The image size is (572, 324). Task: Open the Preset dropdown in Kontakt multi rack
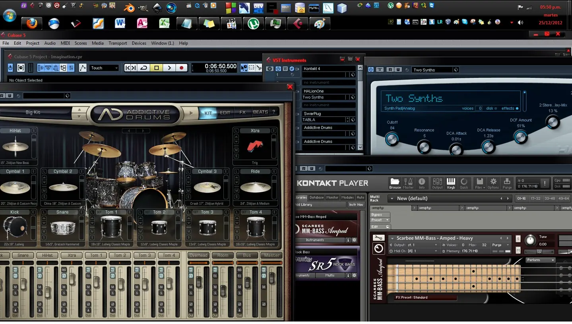pos(380,220)
